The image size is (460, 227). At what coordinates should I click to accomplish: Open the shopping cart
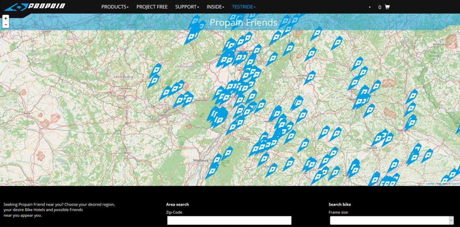point(387,7)
